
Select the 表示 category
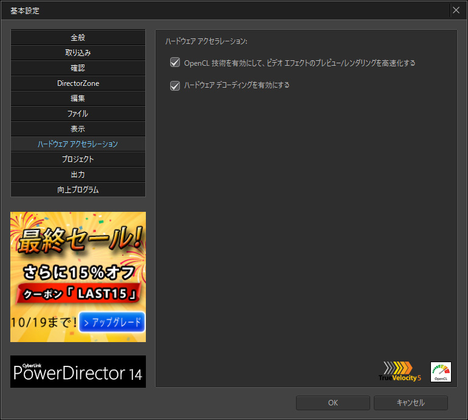click(78, 129)
